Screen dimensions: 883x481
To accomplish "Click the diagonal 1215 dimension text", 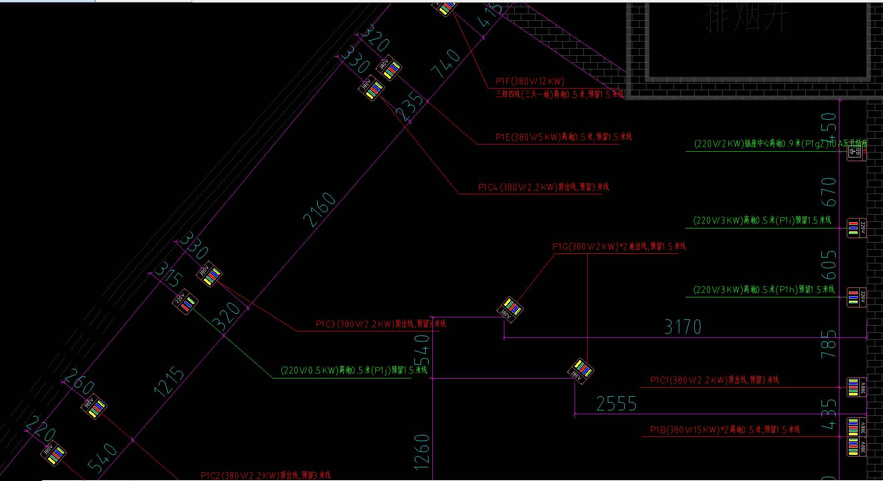I will point(169,382).
